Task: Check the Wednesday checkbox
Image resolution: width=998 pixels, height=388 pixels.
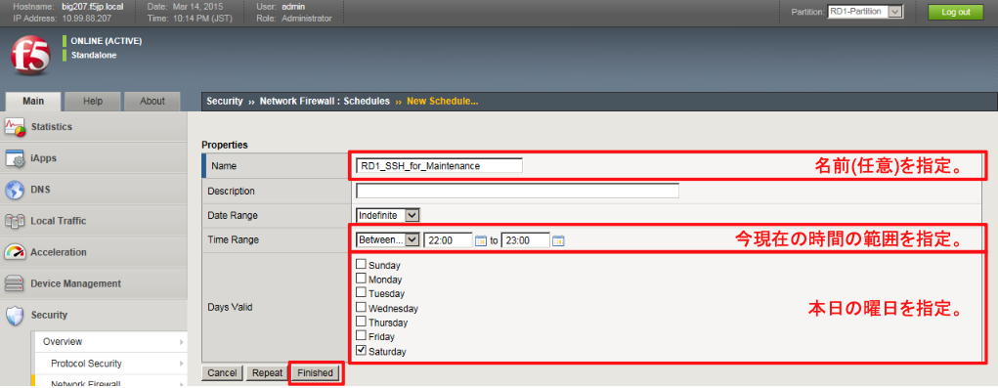Action: pos(361,307)
